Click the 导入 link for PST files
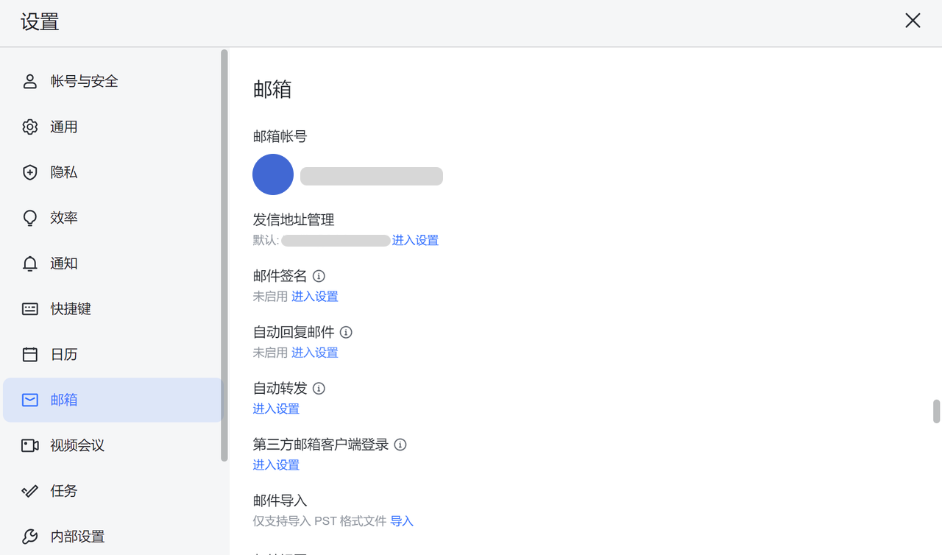This screenshot has height=555, width=942. coord(402,521)
